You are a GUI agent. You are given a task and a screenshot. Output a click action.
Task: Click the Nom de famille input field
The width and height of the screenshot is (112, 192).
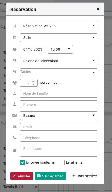tap(59, 94)
